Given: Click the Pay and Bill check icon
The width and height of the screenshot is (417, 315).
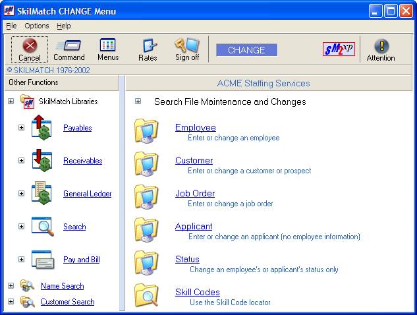Looking at the screenshot, I should pyautogui.click(x=43, y=260).
